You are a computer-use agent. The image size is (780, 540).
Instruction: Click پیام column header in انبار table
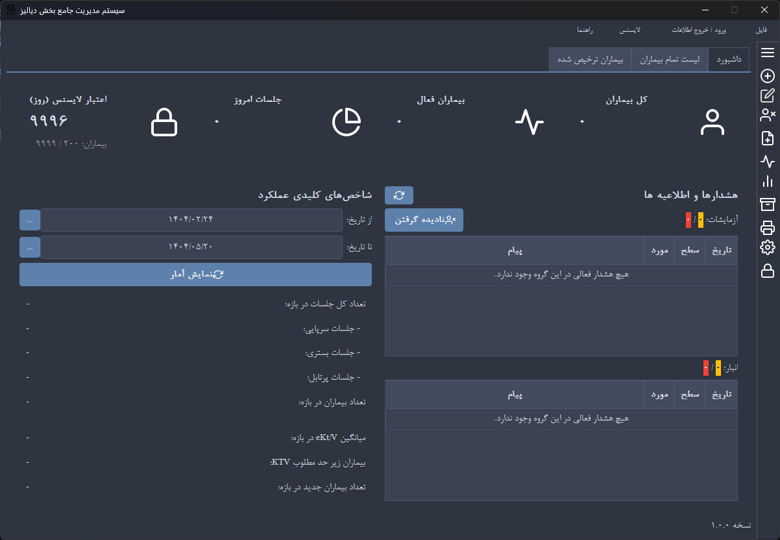[515, 395]
